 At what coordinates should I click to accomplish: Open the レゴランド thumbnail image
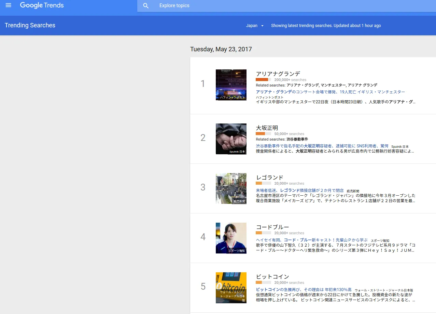click(231, 188)
